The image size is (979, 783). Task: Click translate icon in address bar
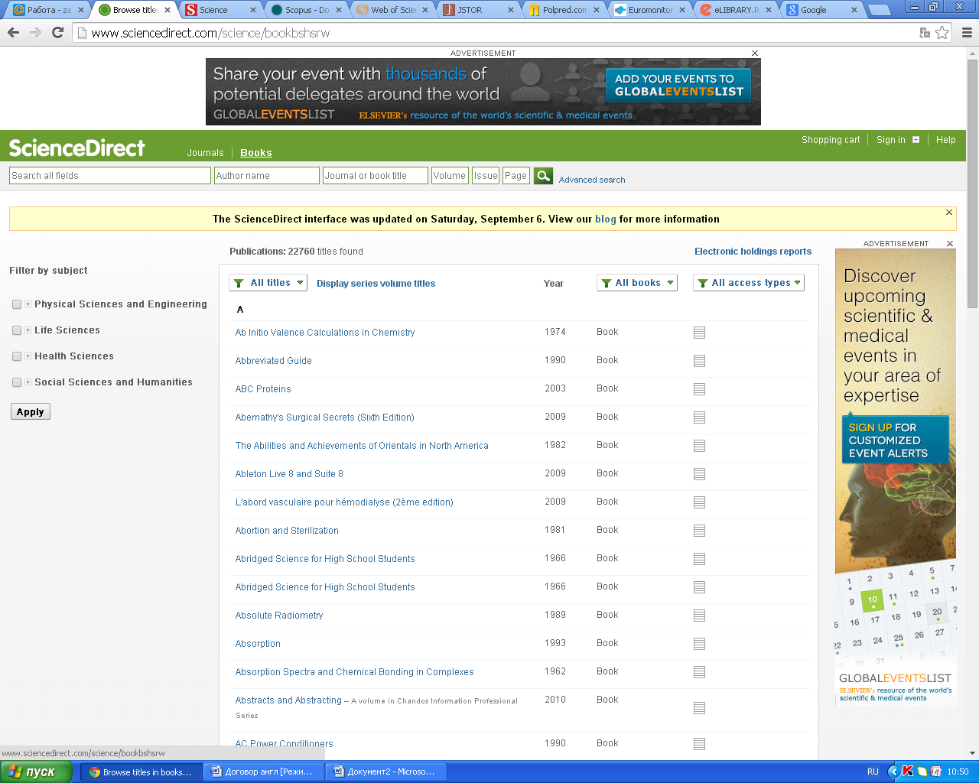(925, 32)
